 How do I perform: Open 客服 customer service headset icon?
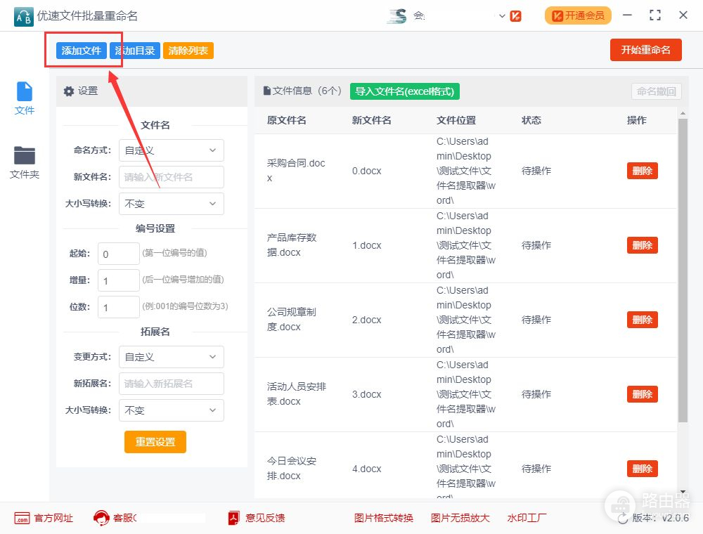click(101, 519)
